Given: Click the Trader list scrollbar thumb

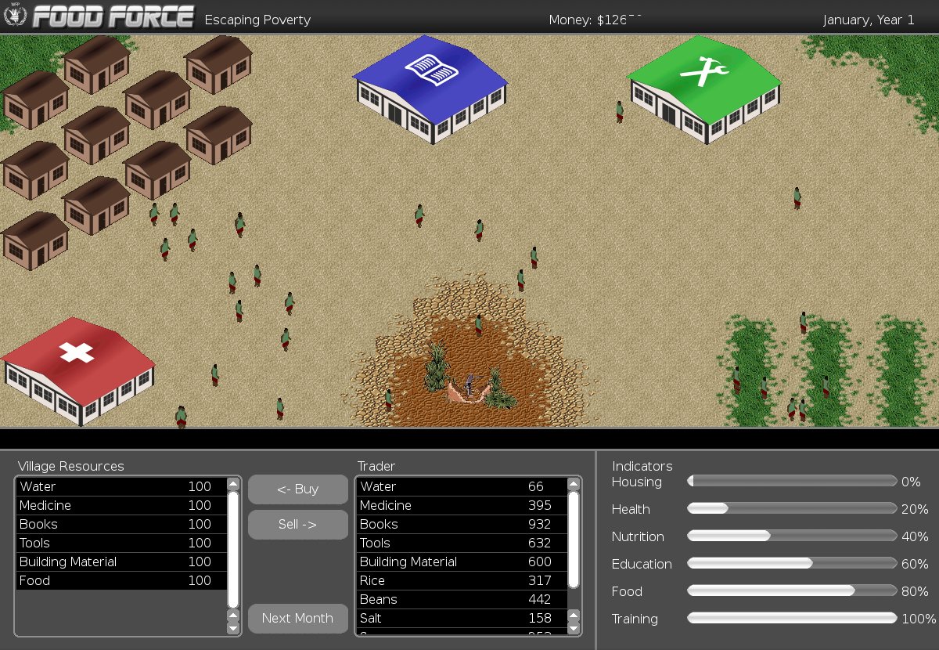Looking at the screenshot, I should (x=574, y=539).
